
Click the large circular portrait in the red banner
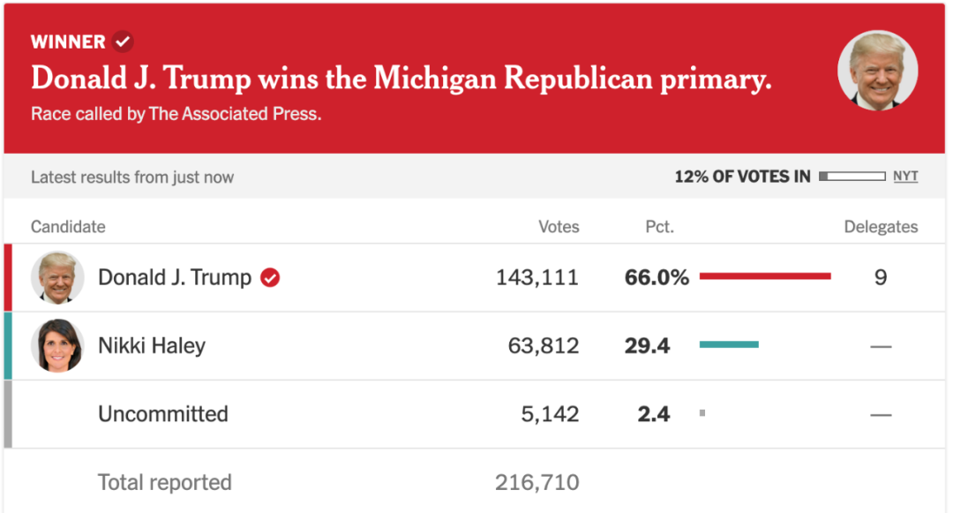click(x=877, y=71)
